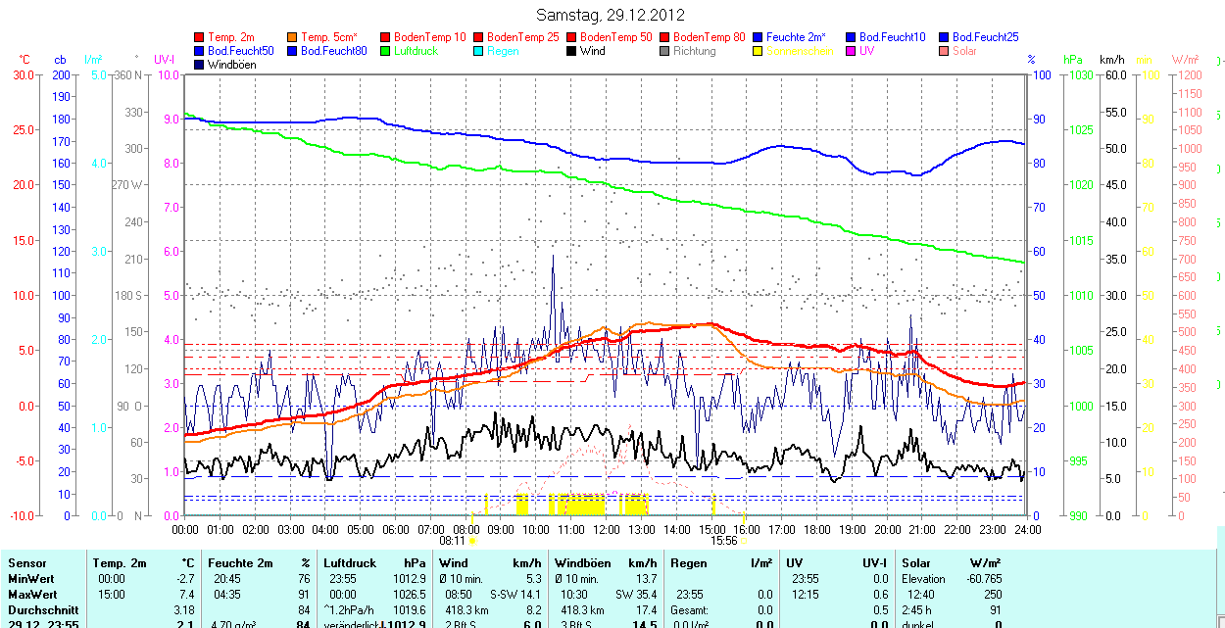Click the chart title Samstag, 29.12.2012
This screenshot has height=628, width=1225.
pyautogui.click(x=611, y=15)
